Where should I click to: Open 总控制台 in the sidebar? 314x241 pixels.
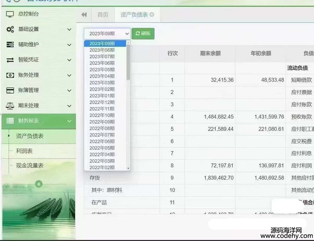(28, 14)
